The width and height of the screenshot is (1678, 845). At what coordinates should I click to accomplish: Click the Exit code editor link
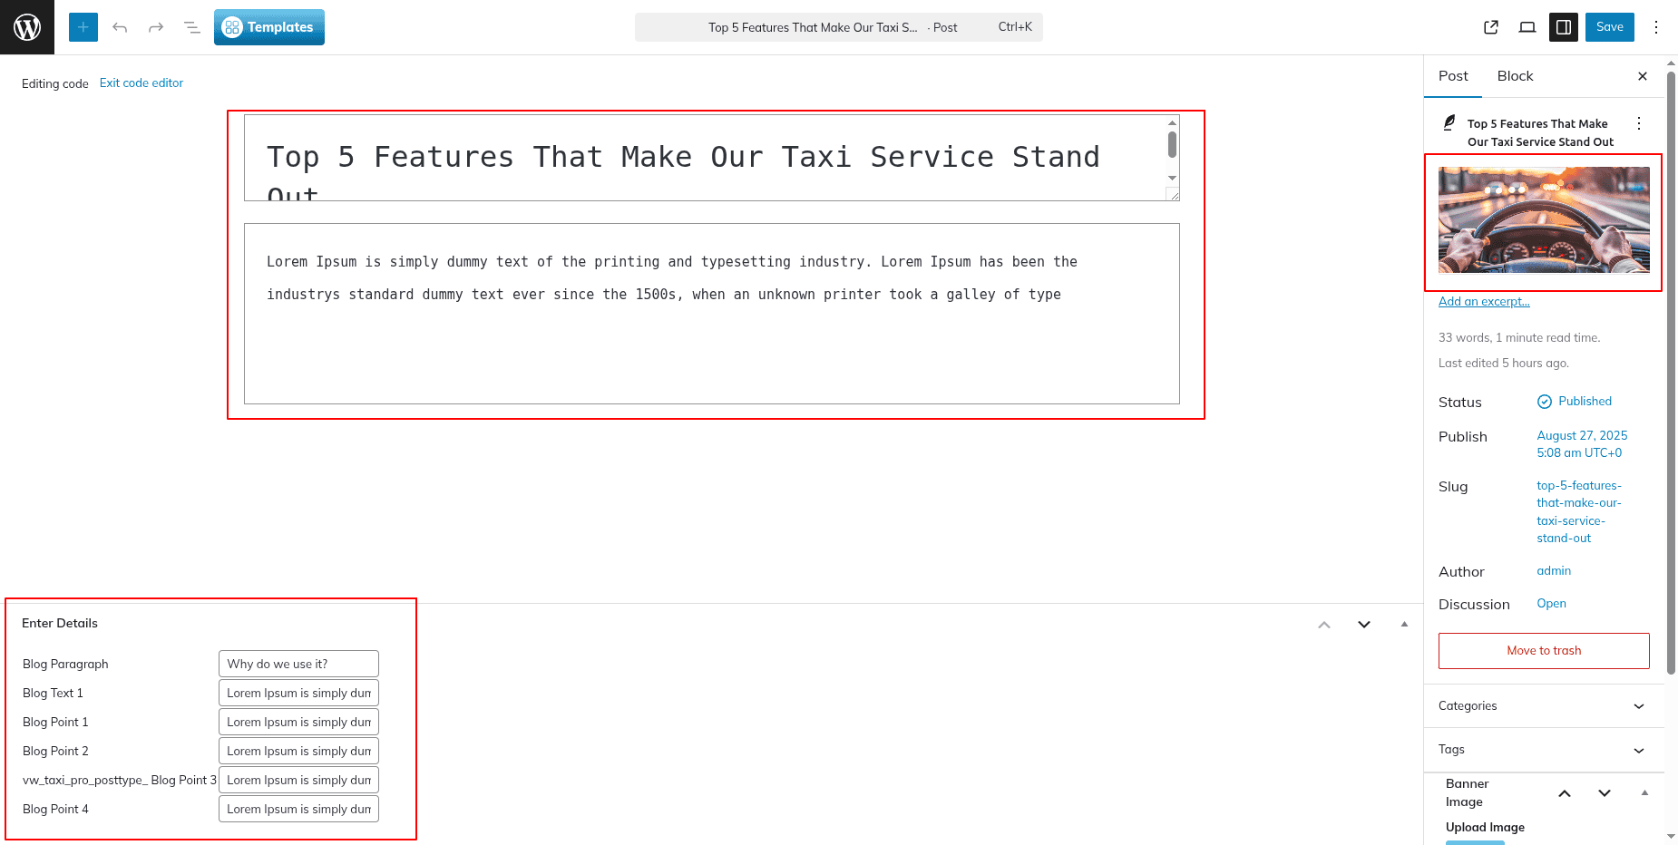click(x=141, y=83)
